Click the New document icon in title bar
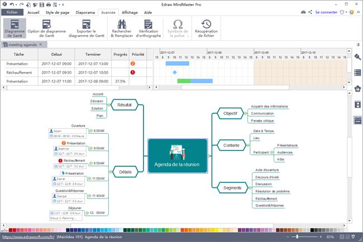 (x=28, y=4)
